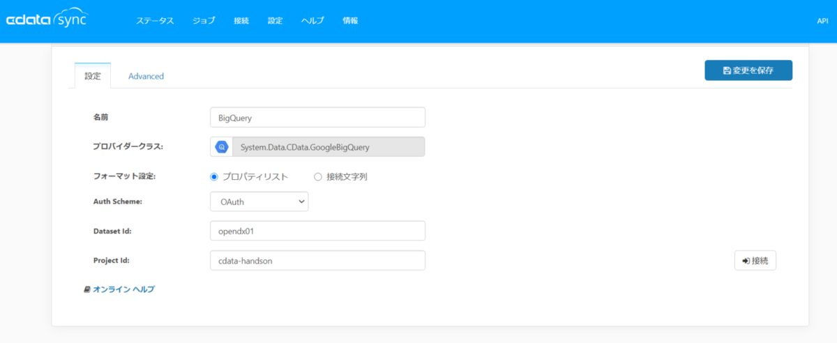Open the 設定 item in the top navigation
Viewport: 837px width, 343px height.
[275, 21]
